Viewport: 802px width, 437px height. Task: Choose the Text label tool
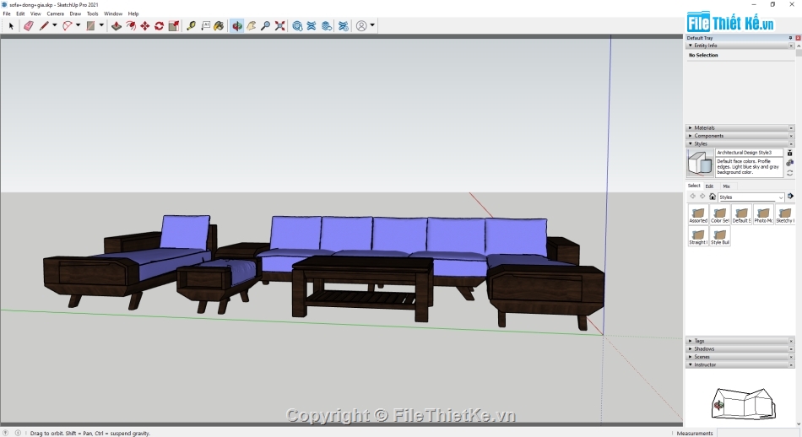tap(206, 25)
